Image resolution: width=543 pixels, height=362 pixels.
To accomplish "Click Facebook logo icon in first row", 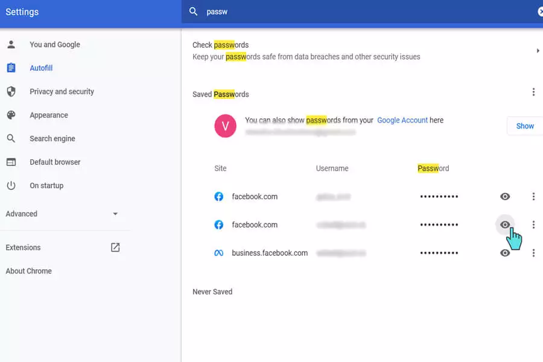I will [219, 197].
